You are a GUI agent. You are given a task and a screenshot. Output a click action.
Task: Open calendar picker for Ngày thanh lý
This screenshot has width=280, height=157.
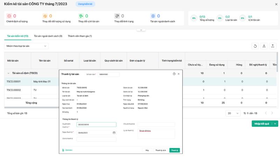[x=114, y=133]
